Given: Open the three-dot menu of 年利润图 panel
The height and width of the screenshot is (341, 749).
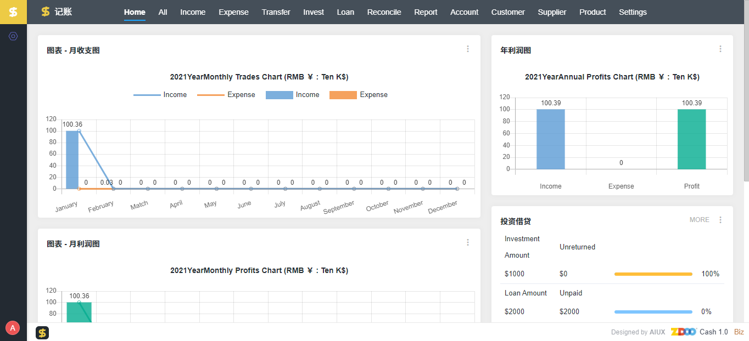Looking at the screenshot, I should (x=720, y=49).
